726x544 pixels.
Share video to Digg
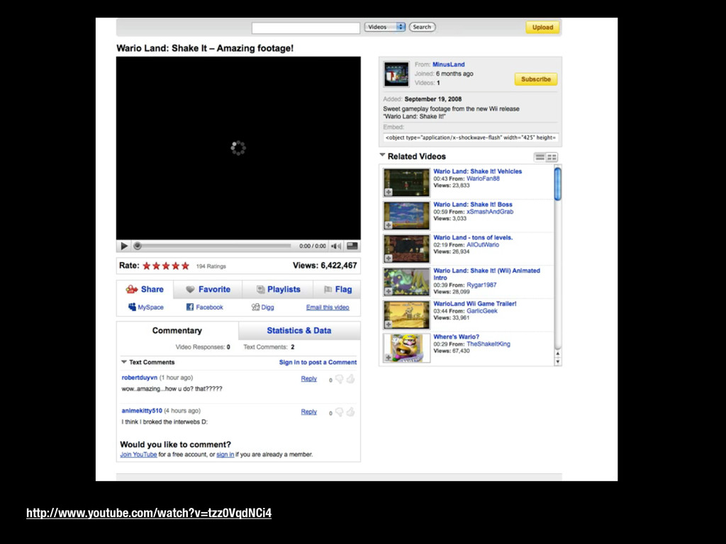pos(262,307)
